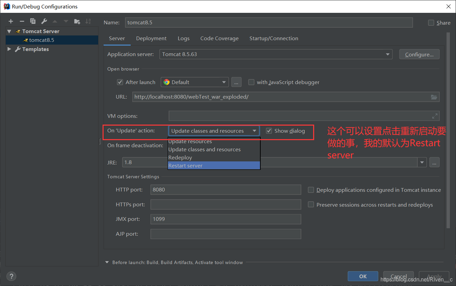Click HTTPs port field
Screen dimensions: 456x286
click(225, 204)
